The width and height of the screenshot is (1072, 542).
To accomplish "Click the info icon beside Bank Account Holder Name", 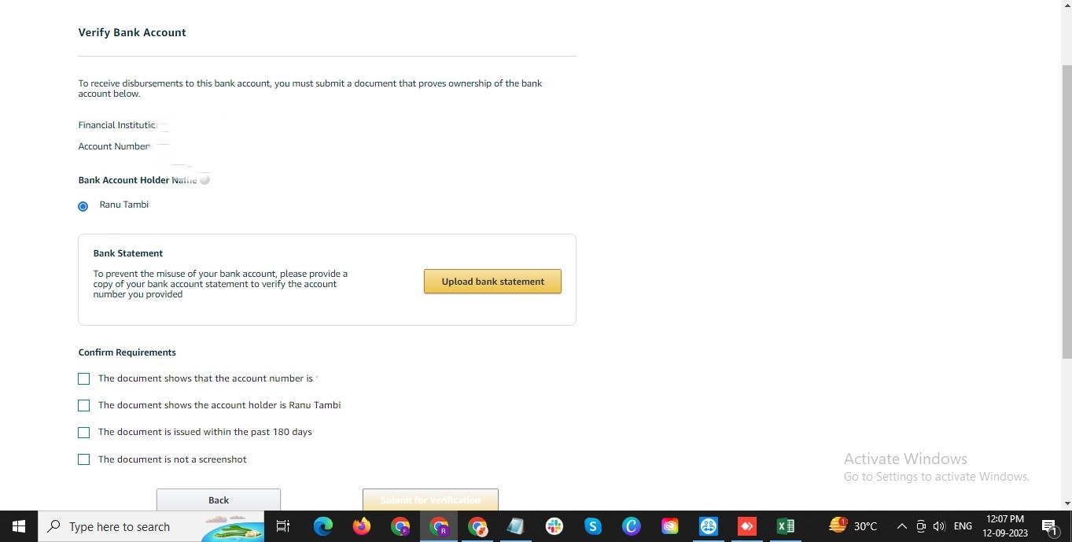I will coord(204,180).
